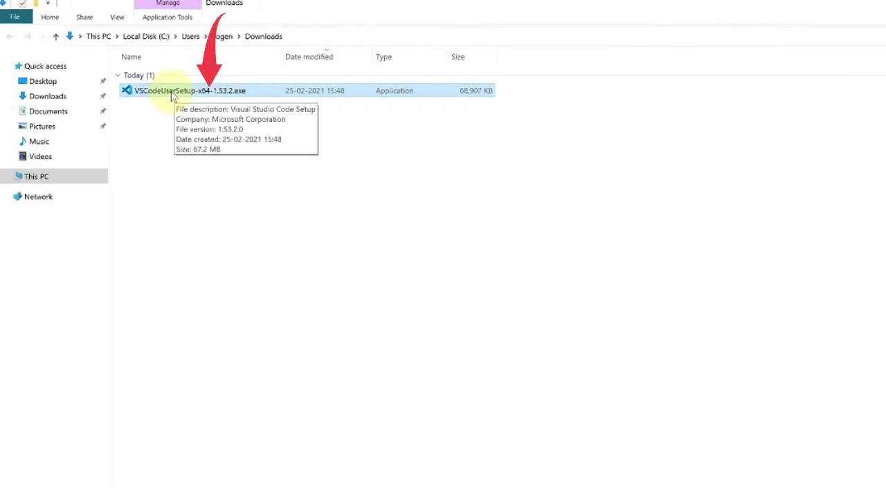Go up one folder with up arrow

tap(56, 37)
